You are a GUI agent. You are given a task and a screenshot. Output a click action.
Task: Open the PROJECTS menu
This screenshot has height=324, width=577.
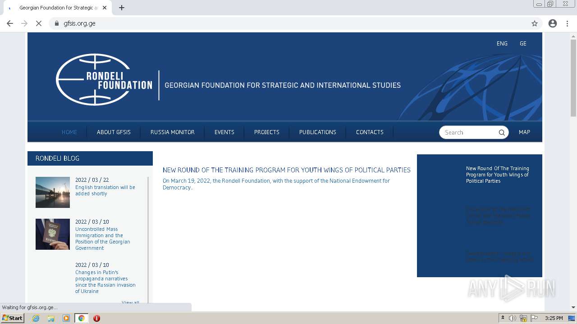click(x=267, y=132)
